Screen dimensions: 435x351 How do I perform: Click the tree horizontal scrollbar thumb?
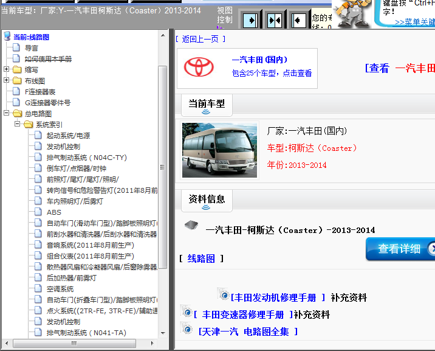click(x=74, y=343)
